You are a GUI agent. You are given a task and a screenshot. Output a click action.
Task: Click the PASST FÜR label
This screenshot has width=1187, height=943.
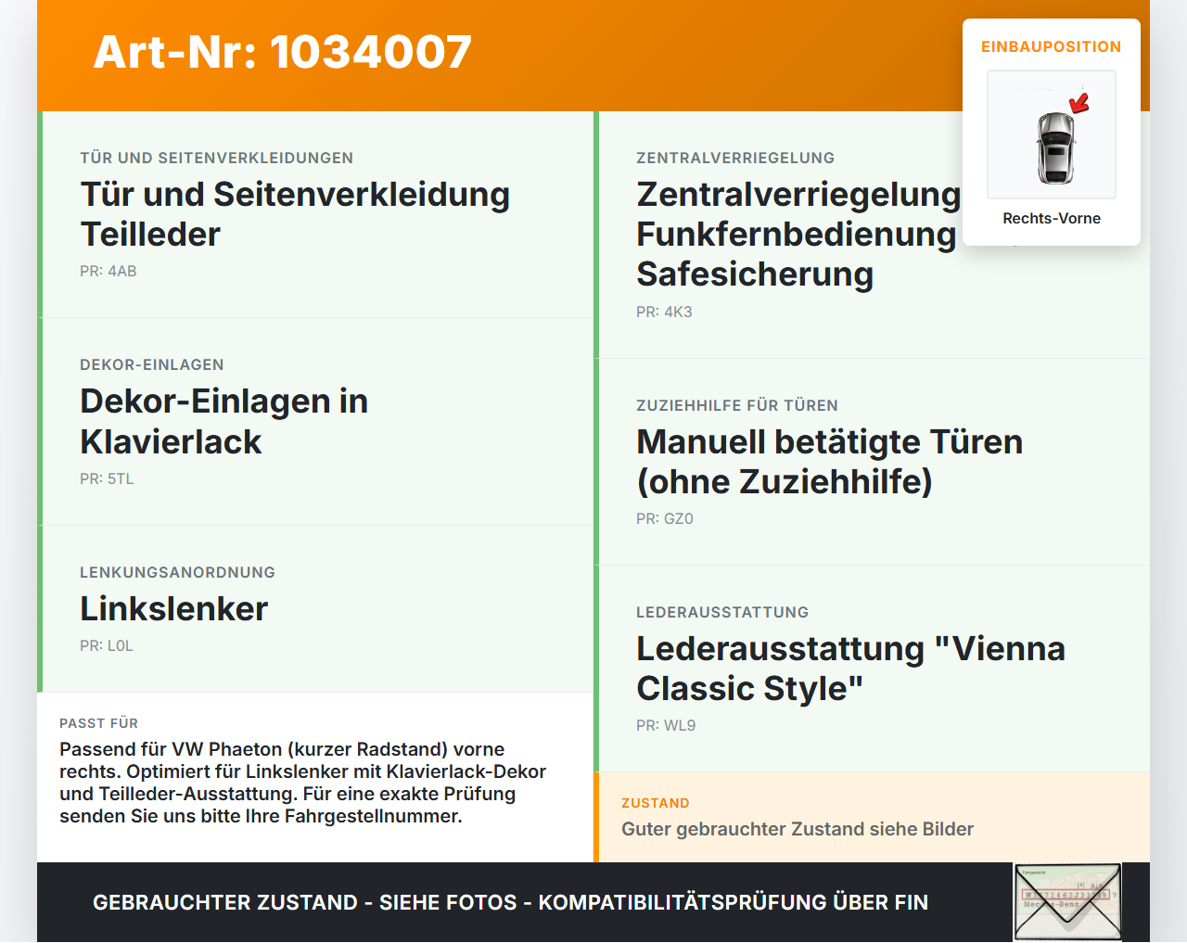click(98, 723)
